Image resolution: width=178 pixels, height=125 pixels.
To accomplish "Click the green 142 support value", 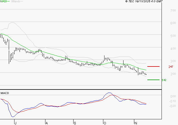I will [164, 80].
